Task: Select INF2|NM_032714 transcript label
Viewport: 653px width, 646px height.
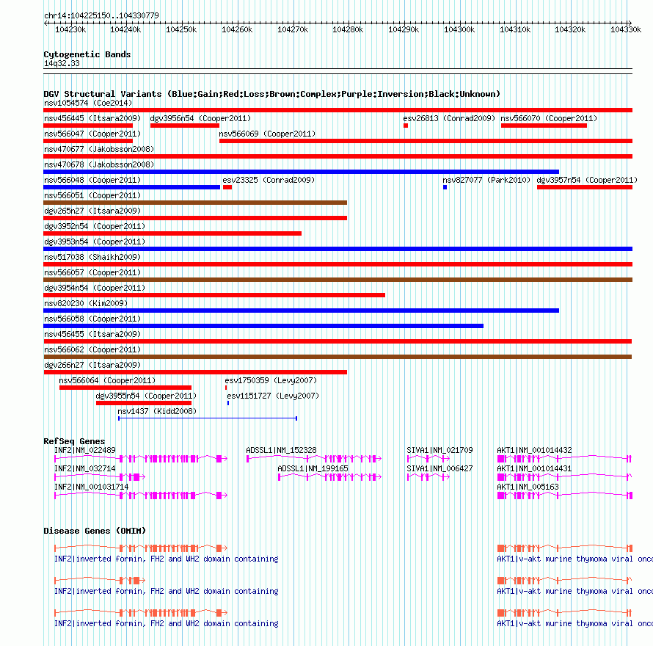Action: click(x=85, y=468)
